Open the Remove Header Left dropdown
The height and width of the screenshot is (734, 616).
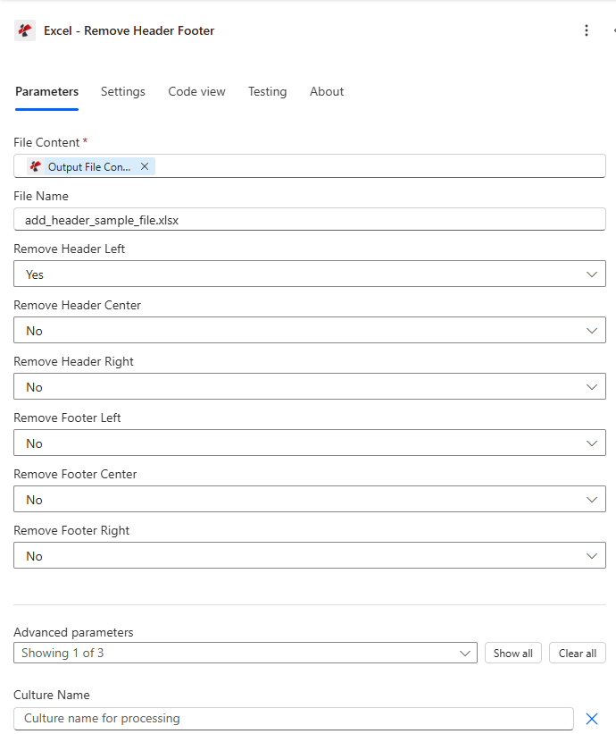coord(310,274)
